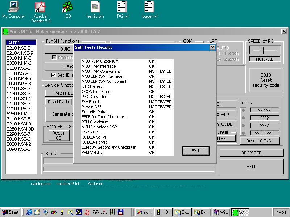Click the 'PPM Validity' result row
The height and width of the screenshot is (217, 290).
127,152
